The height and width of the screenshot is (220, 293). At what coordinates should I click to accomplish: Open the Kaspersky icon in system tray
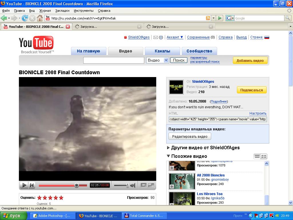(272, 216)
